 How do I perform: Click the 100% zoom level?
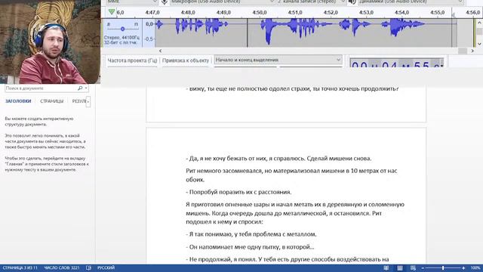[x=475, y=268]
